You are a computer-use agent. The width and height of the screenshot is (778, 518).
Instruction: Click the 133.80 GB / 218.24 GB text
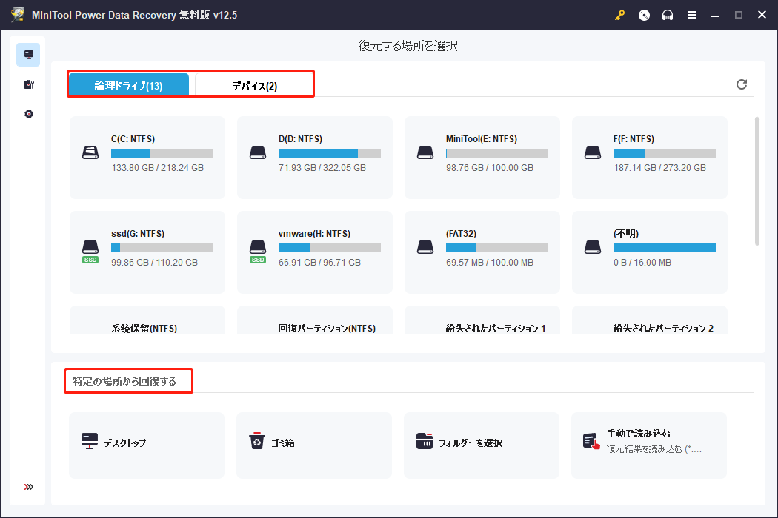click(157, 167)
